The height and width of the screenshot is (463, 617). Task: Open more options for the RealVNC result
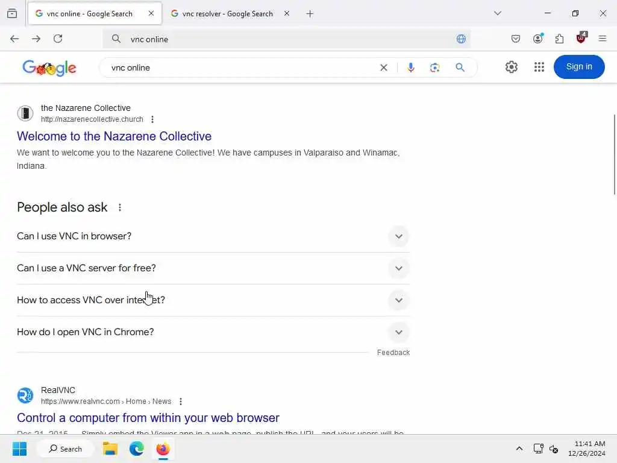coord(181,402)
